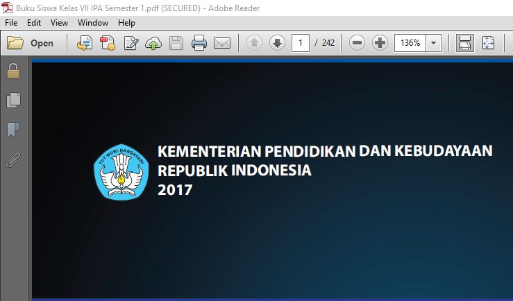The width and height of the screenshot is (513, 301).
Task: Click the Adobe Reader PDF title icon
Action: [7, 8]
